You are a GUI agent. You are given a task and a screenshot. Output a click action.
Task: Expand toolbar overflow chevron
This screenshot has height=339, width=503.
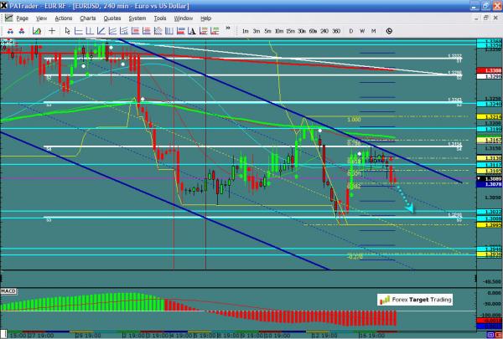[x=228, y=30]
